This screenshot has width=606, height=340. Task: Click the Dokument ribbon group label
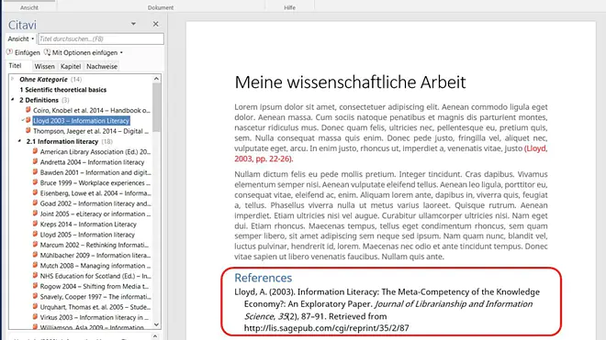pyautogui.click(x=161, y=7)
